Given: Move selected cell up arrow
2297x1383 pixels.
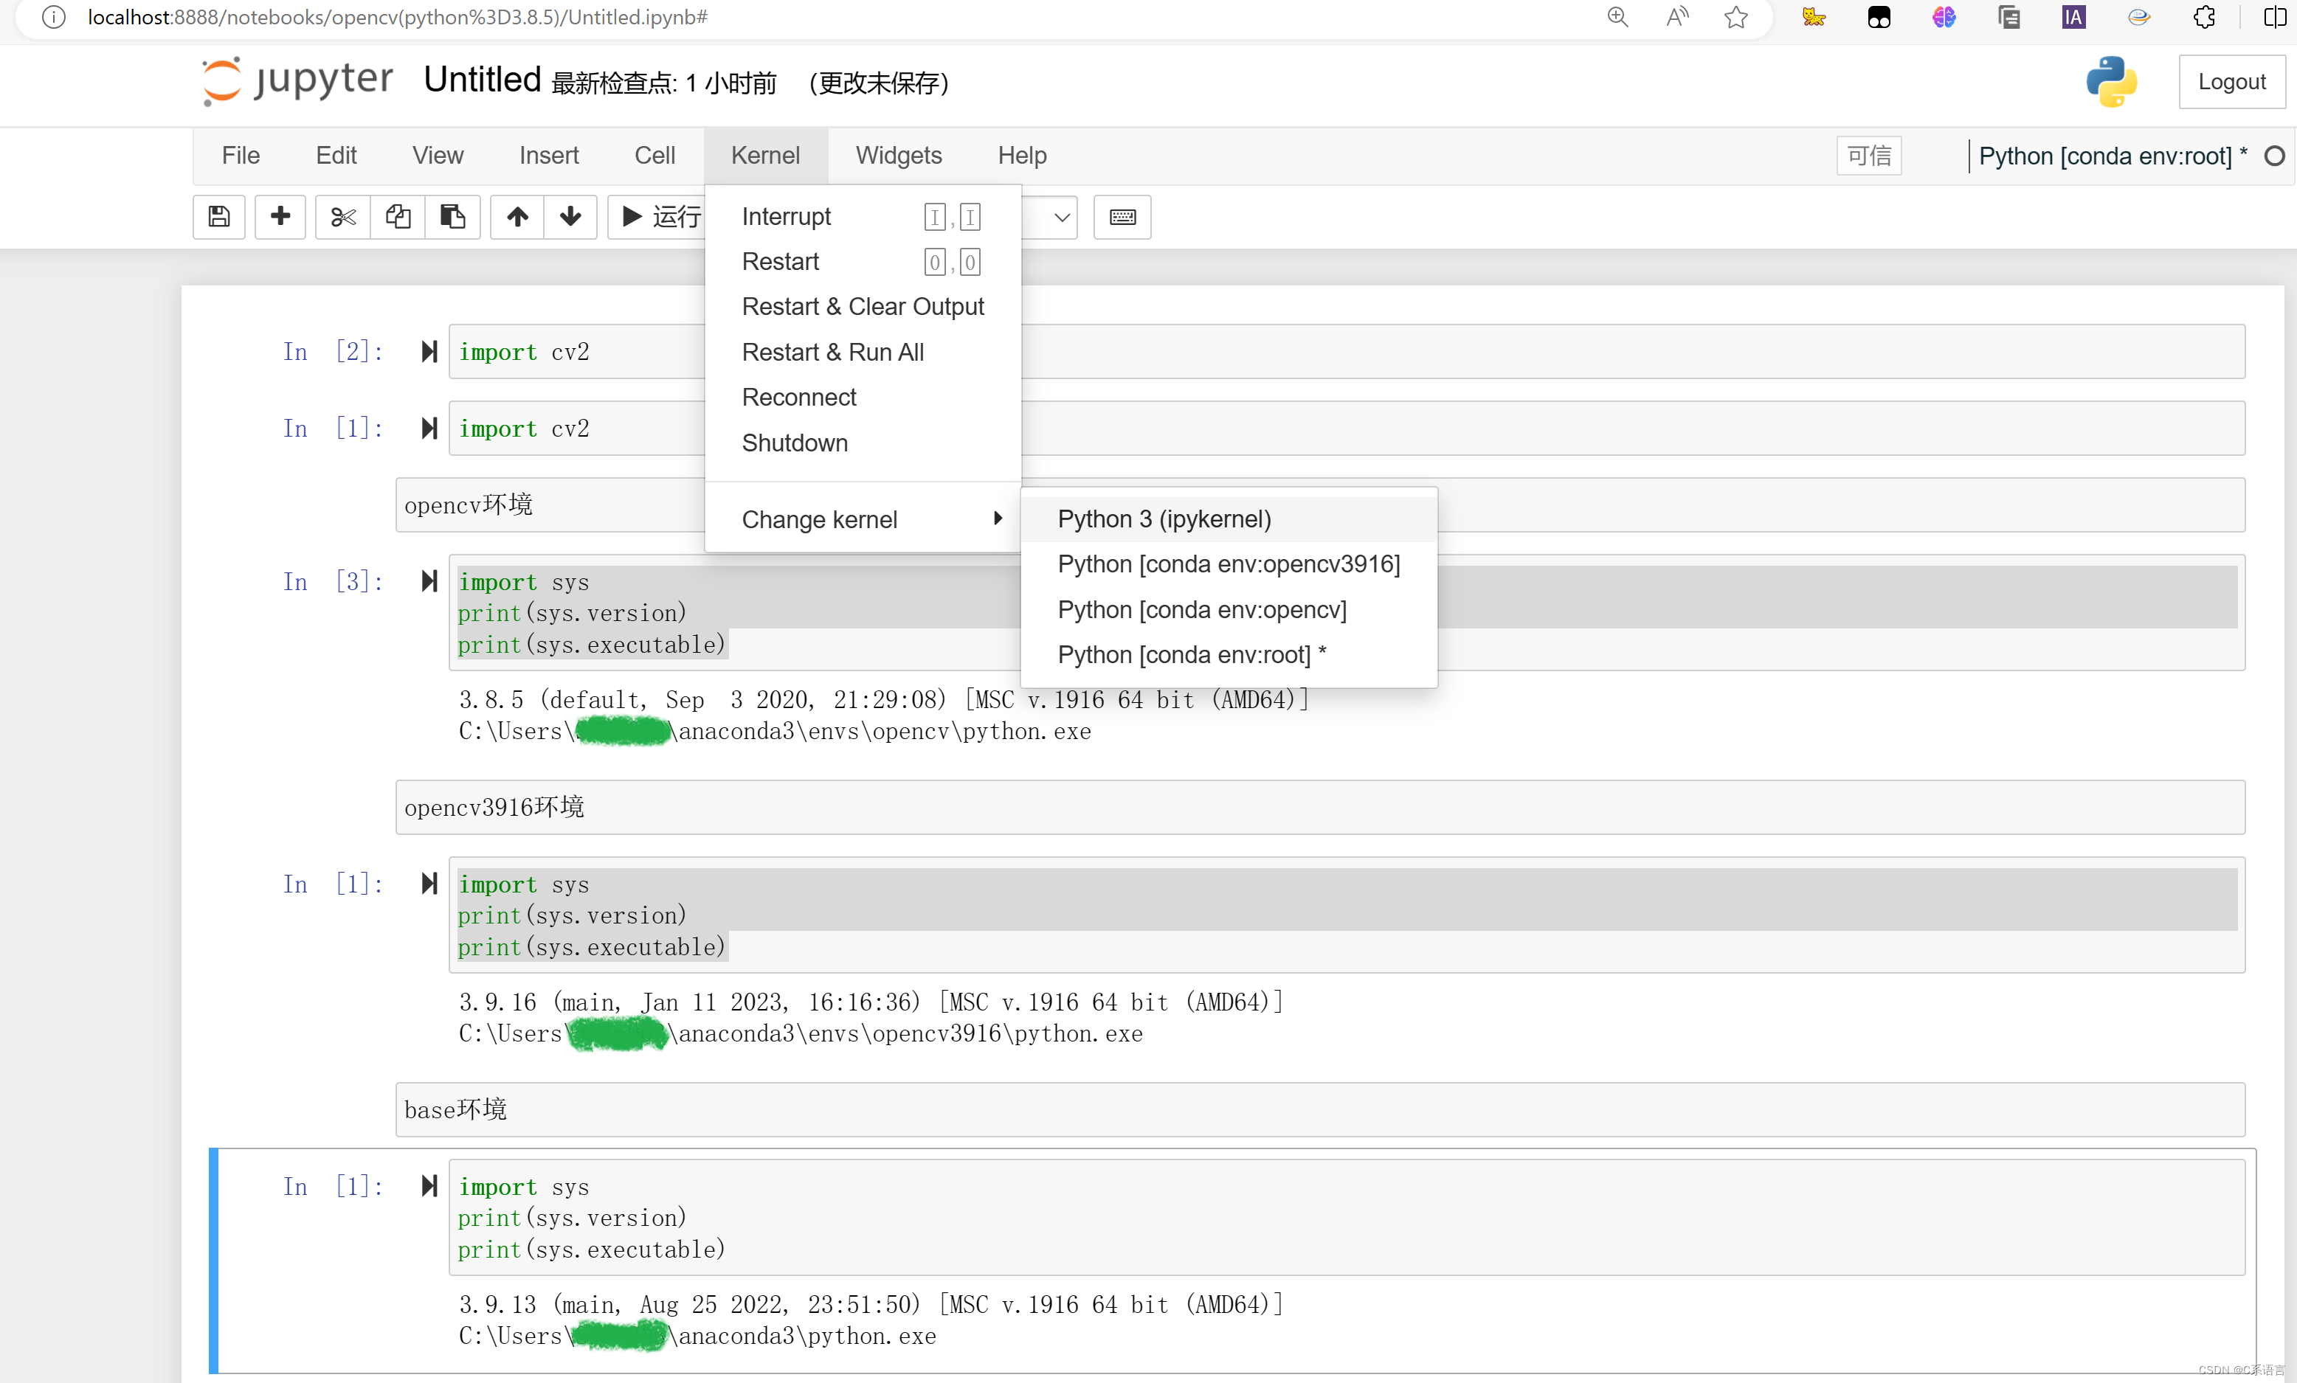Looking at the screenshot, I should (x=517, y=217).
